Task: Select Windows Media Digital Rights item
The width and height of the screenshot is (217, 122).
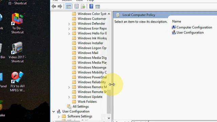Action: click(92, 58)
